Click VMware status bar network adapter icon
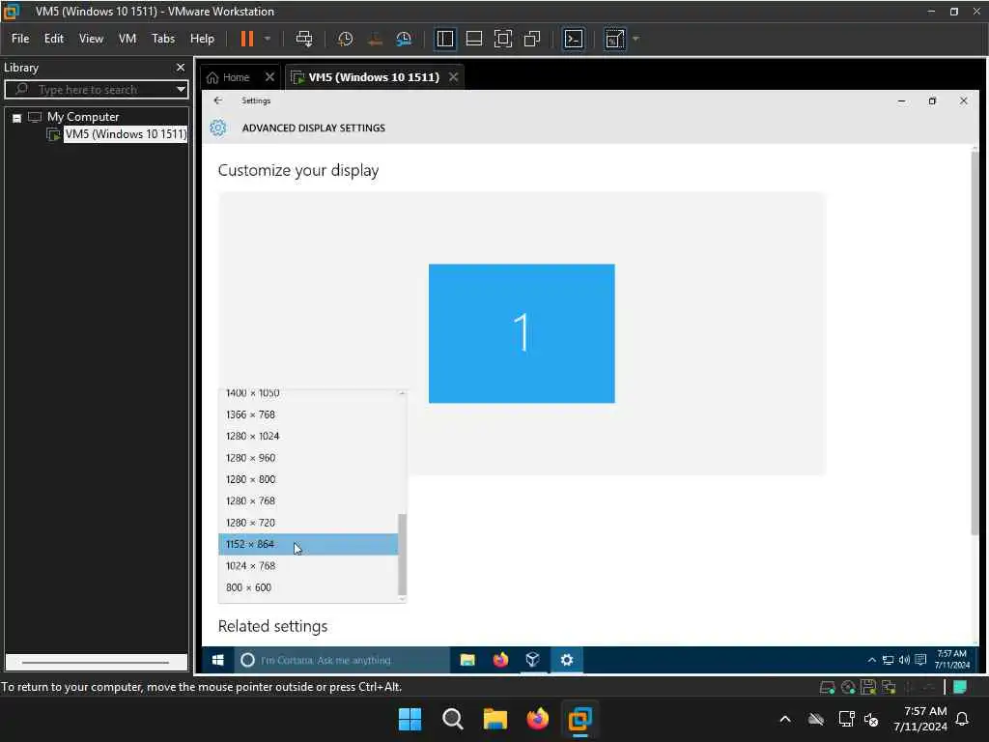Screen dimensions: 989x742 pyautogui.click(x=890, y=687)
